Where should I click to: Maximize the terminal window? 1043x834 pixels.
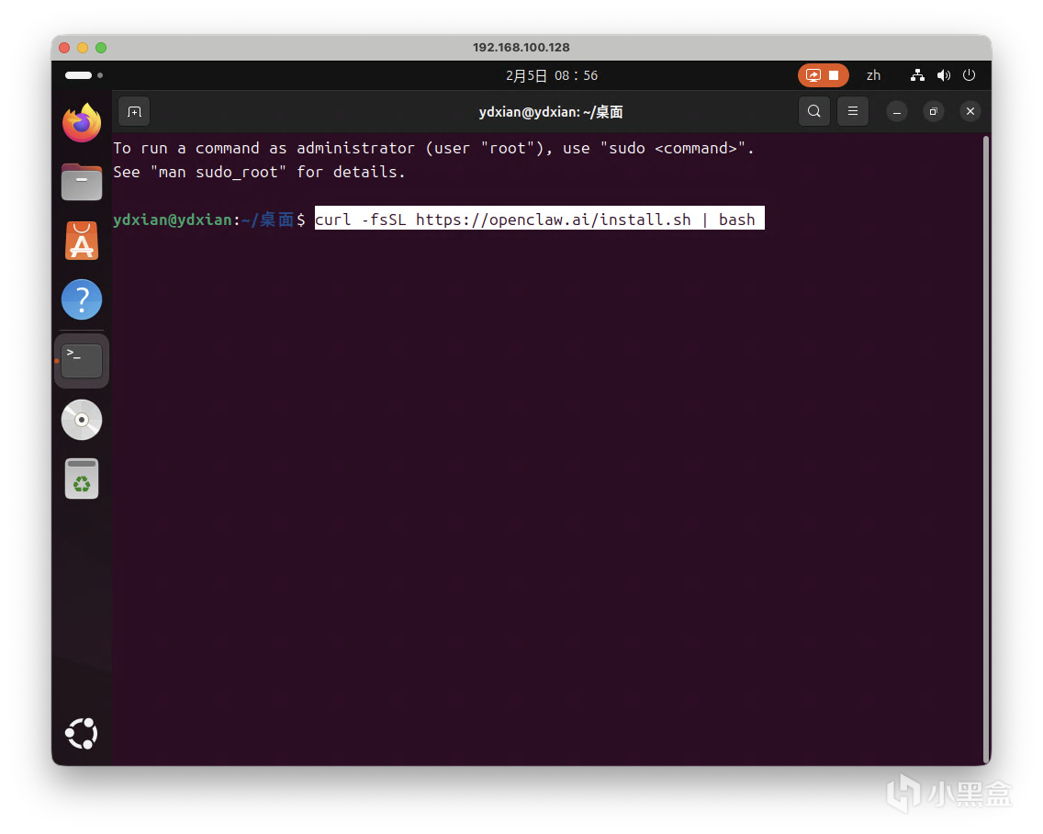(x=933, y=112)
